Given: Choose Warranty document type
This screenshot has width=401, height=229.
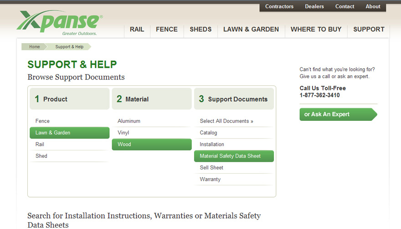Looking at the screenshot, I should 234,179.
